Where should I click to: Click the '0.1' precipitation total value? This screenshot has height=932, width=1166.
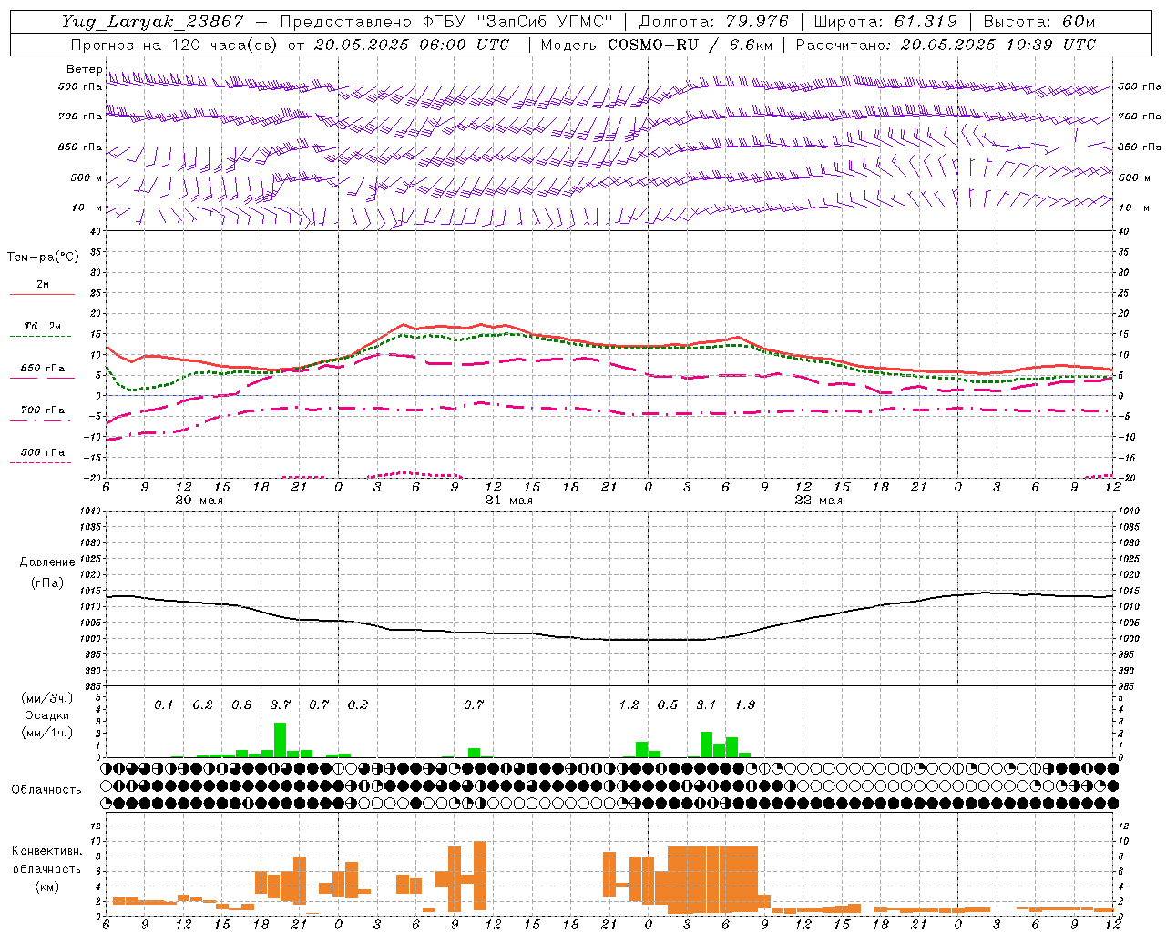point(163,704)
